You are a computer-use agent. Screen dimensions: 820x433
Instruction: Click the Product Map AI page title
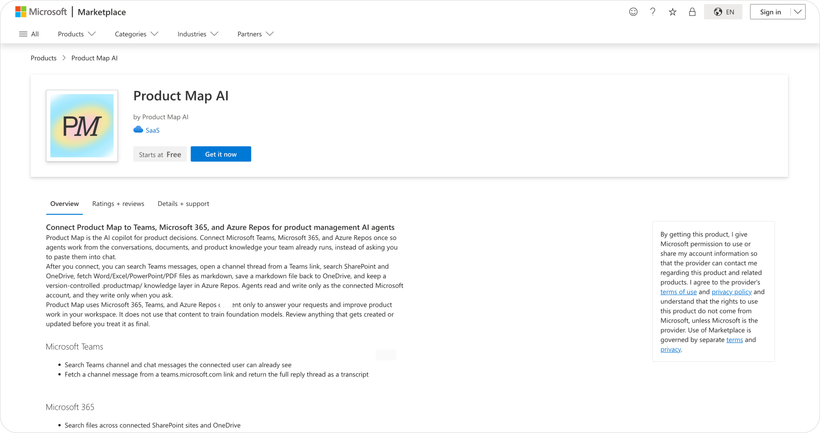point(181,96)
